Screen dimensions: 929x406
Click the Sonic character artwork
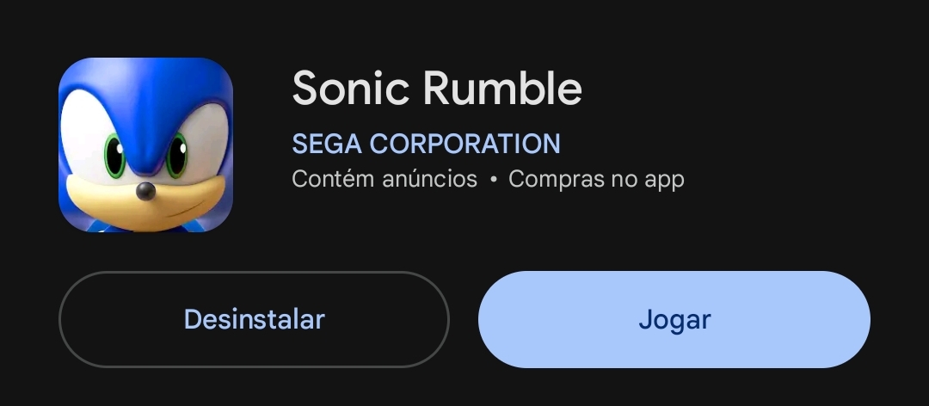(x=145, y=145)
